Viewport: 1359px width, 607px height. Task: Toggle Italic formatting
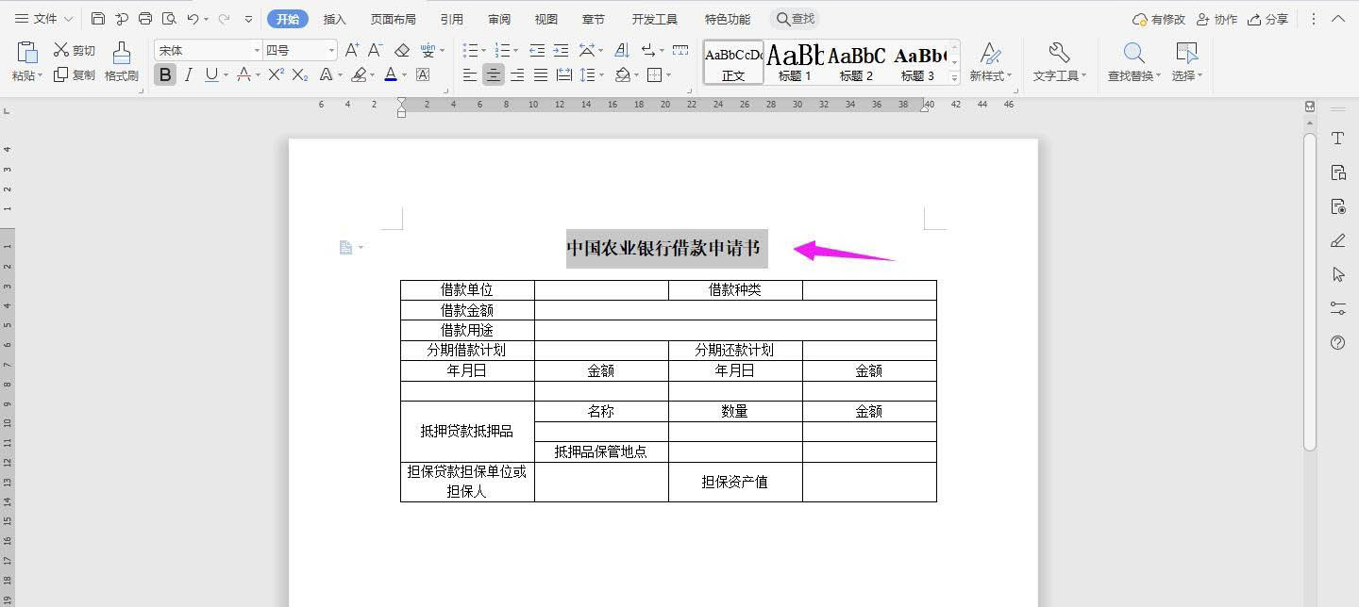click(x=188, y=74)
